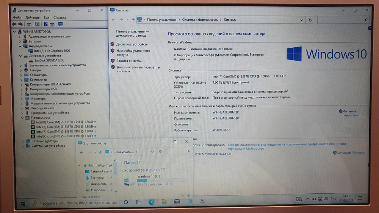The width and height of the screenshot is (379, 213).
Task: Click Back arrow in Этот компьютер window
Action: click(x=81, y=152)
